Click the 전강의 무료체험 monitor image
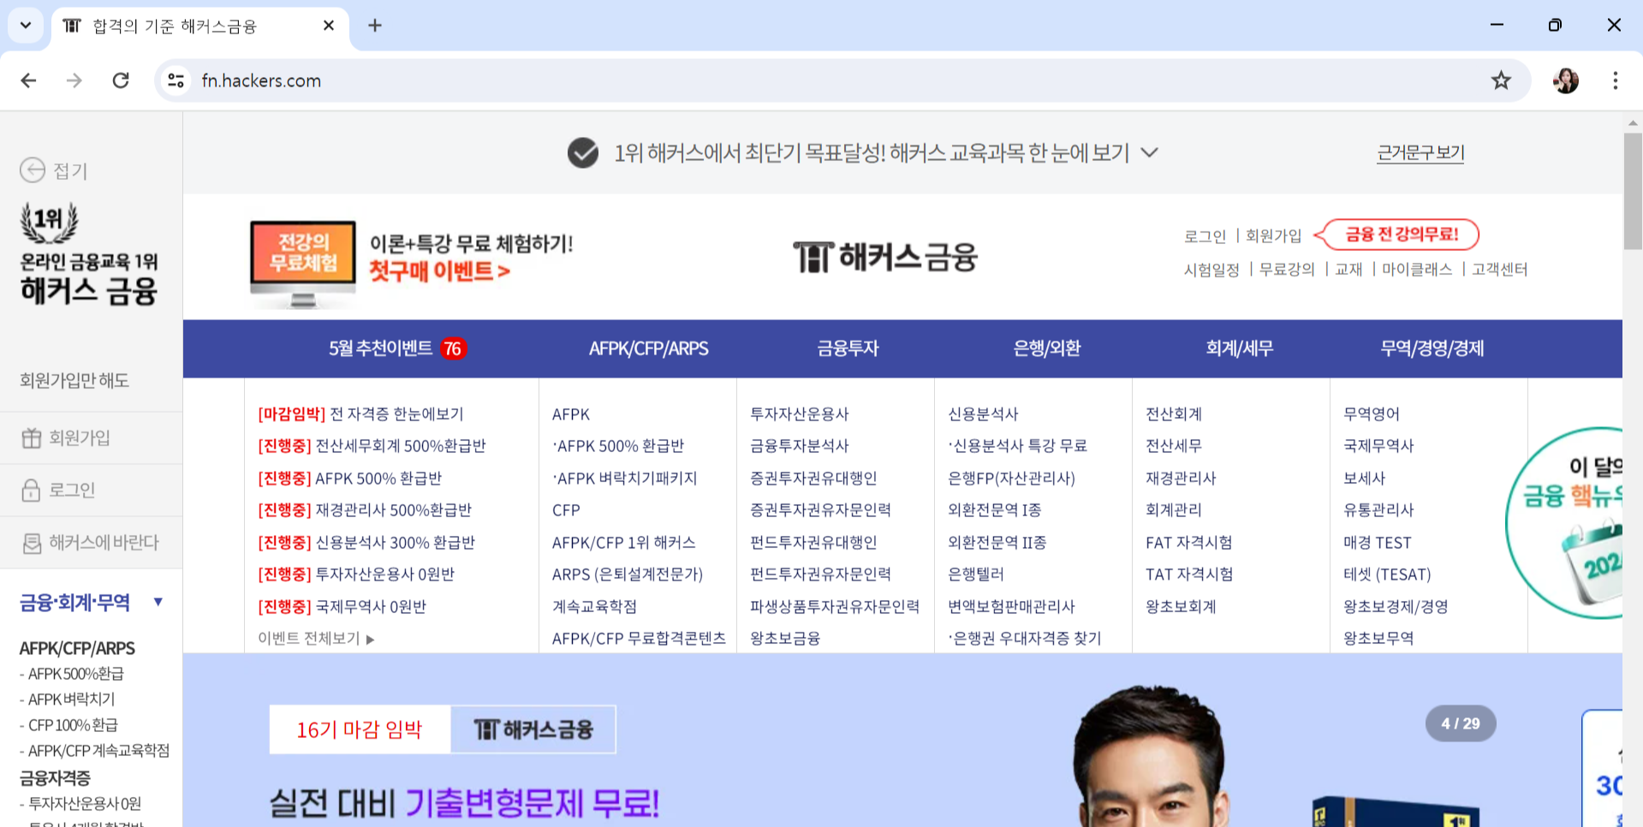This screenshot has height=827, width=1643. tap(303, 264)
